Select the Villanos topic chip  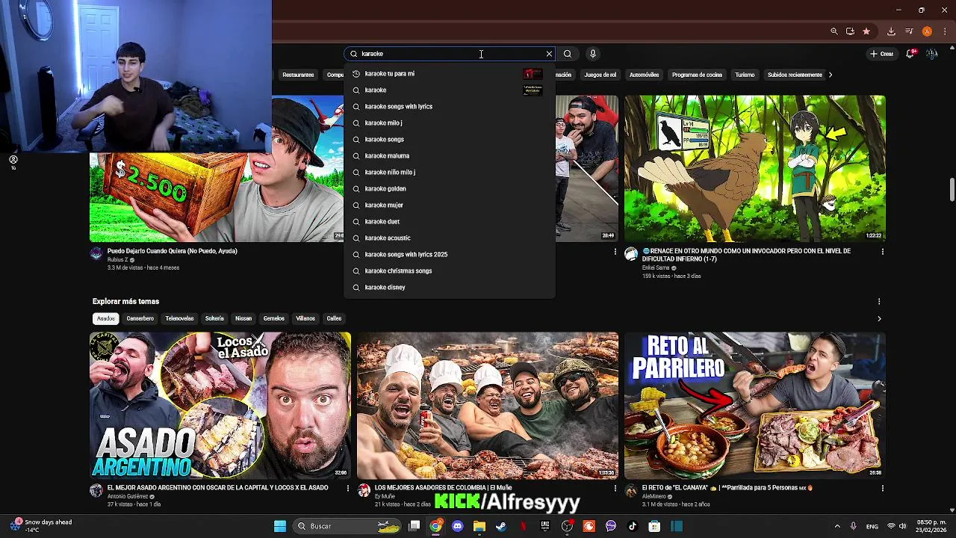pos(305,318)
